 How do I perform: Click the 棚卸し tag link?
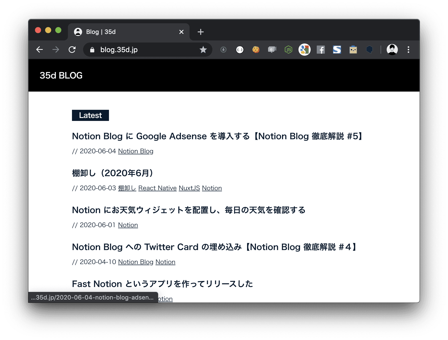pos(127,188)
